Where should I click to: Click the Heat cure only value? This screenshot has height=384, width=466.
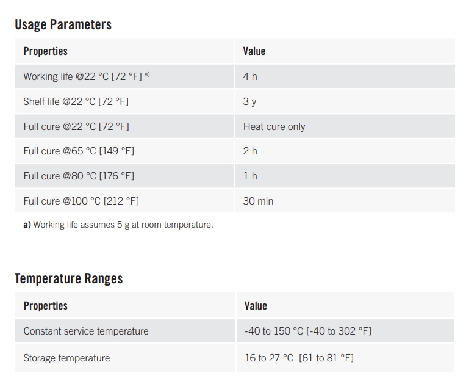pos(274,126)
